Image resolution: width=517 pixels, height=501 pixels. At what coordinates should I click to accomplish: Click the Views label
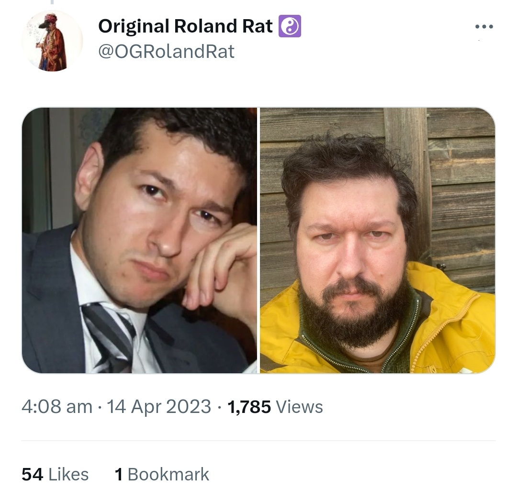coord(299,407)
